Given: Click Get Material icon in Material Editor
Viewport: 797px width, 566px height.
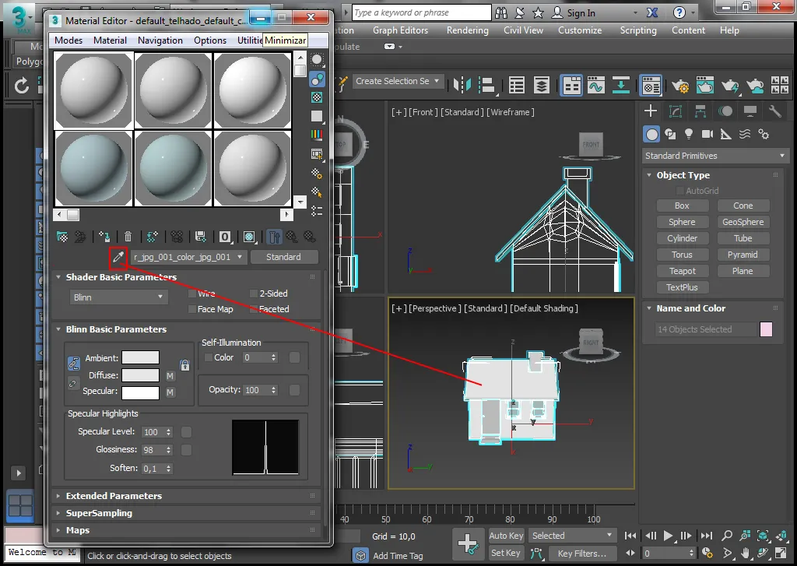Looking at the screenshot, I should (x=62, y=237).
